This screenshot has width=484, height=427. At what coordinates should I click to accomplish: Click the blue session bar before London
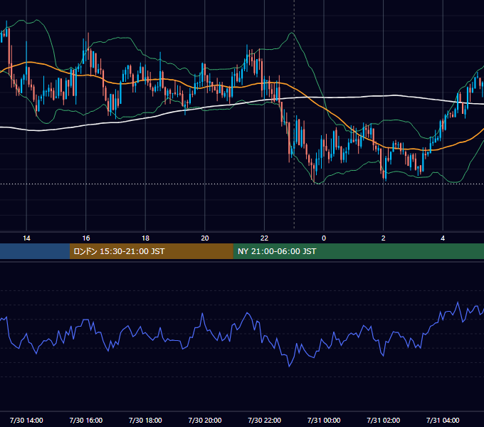pyautogui.click(x=35, y=251)
